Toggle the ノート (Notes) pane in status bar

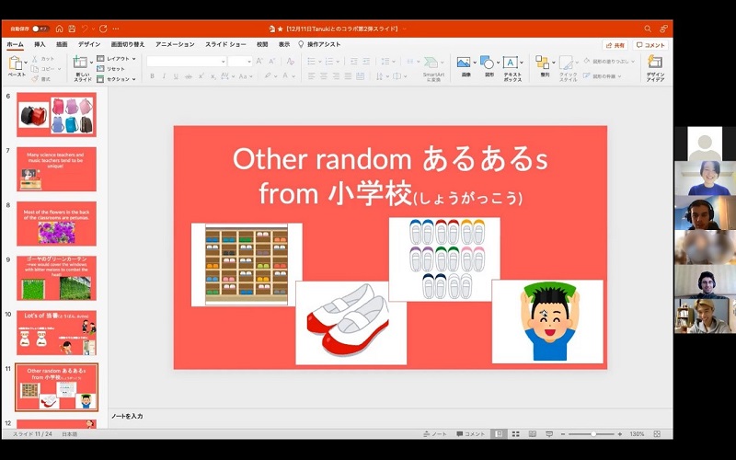click(434, 434)
